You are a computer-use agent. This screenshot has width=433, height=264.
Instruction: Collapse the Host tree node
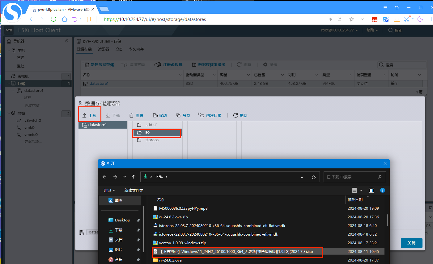9,50
